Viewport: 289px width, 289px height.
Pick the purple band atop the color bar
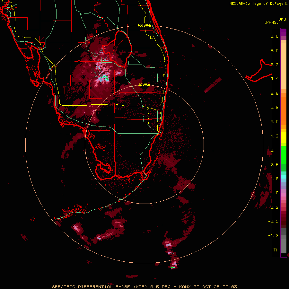click(x=284, y=32)
